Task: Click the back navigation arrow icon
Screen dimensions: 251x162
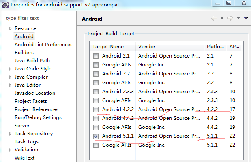Action: coord(214,18)
